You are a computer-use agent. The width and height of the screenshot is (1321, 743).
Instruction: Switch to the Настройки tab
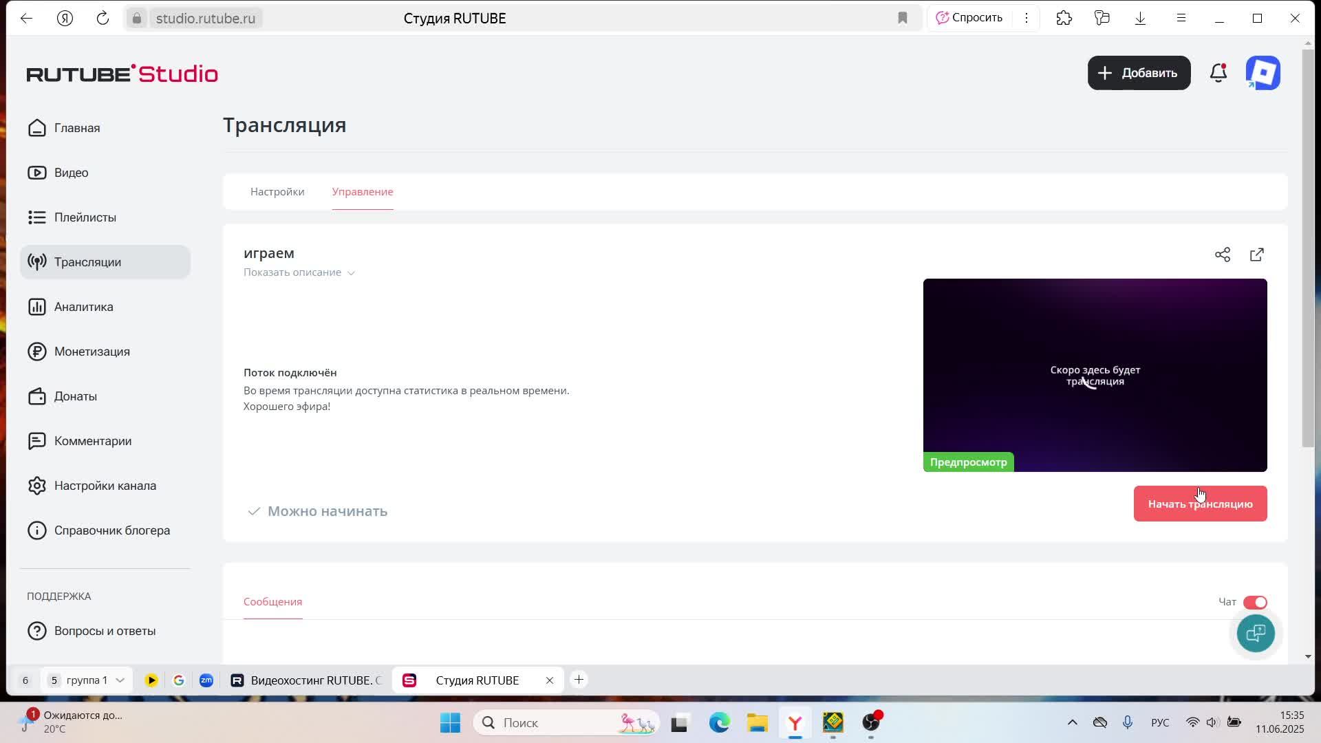(277, 192)
